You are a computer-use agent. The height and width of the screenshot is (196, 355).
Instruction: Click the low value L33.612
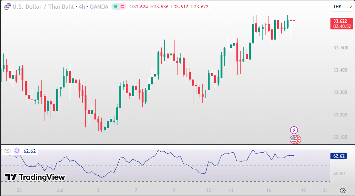coord(179,6)
